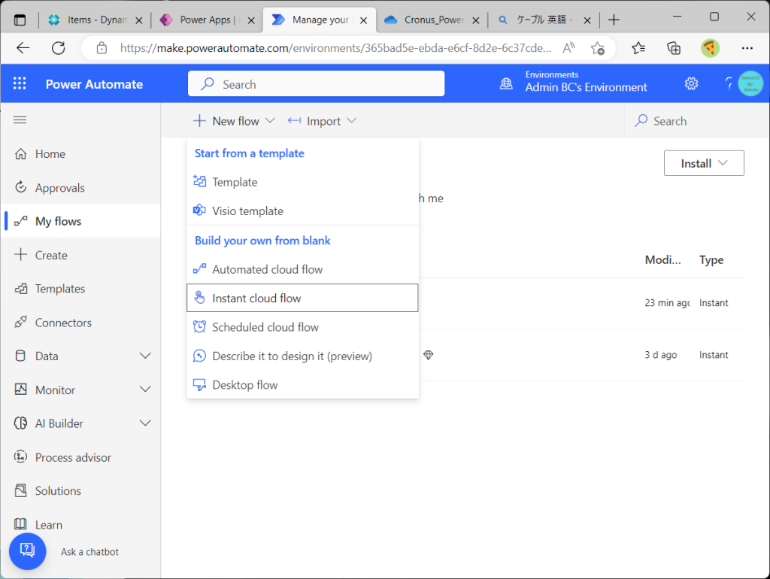Sort by the Type column header
Screen dimensions: 770x579
(711, 259)
